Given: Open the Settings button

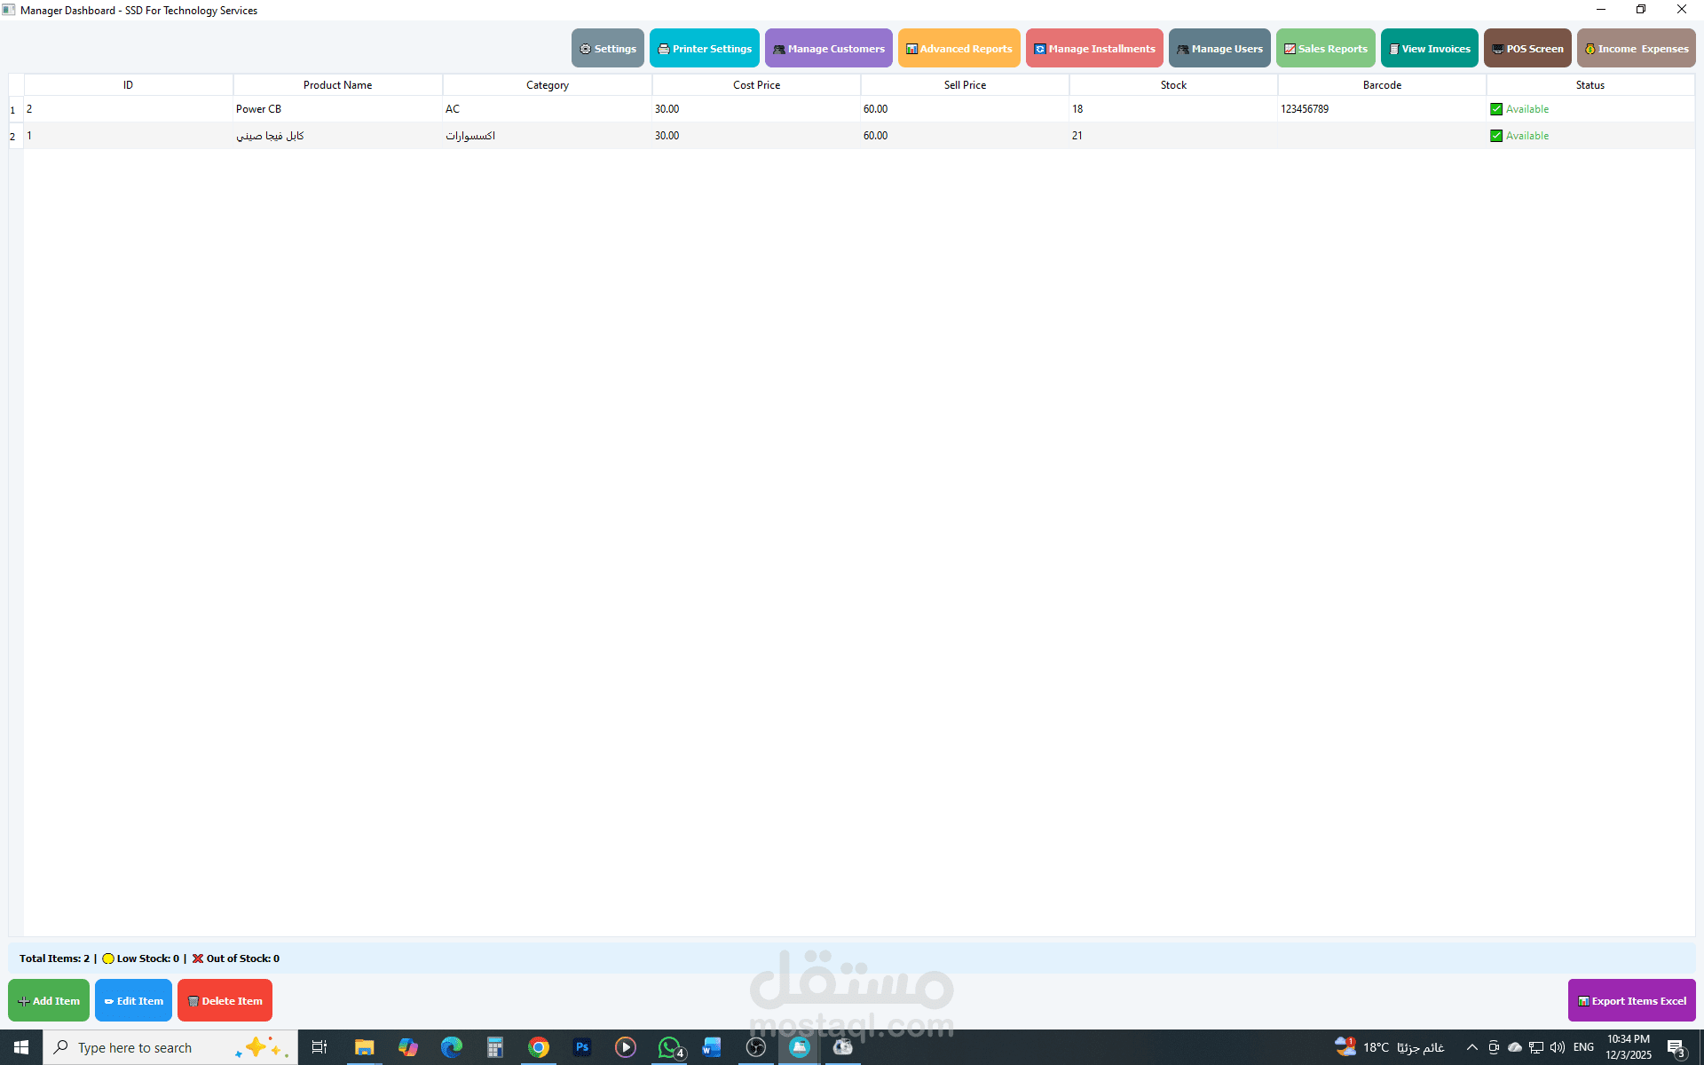Looking at the screenshot, I should click(x=607, y=49).
